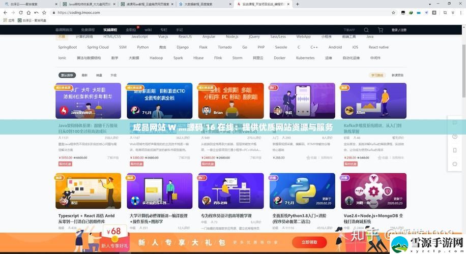Open the site search magnifier icon

366,30
